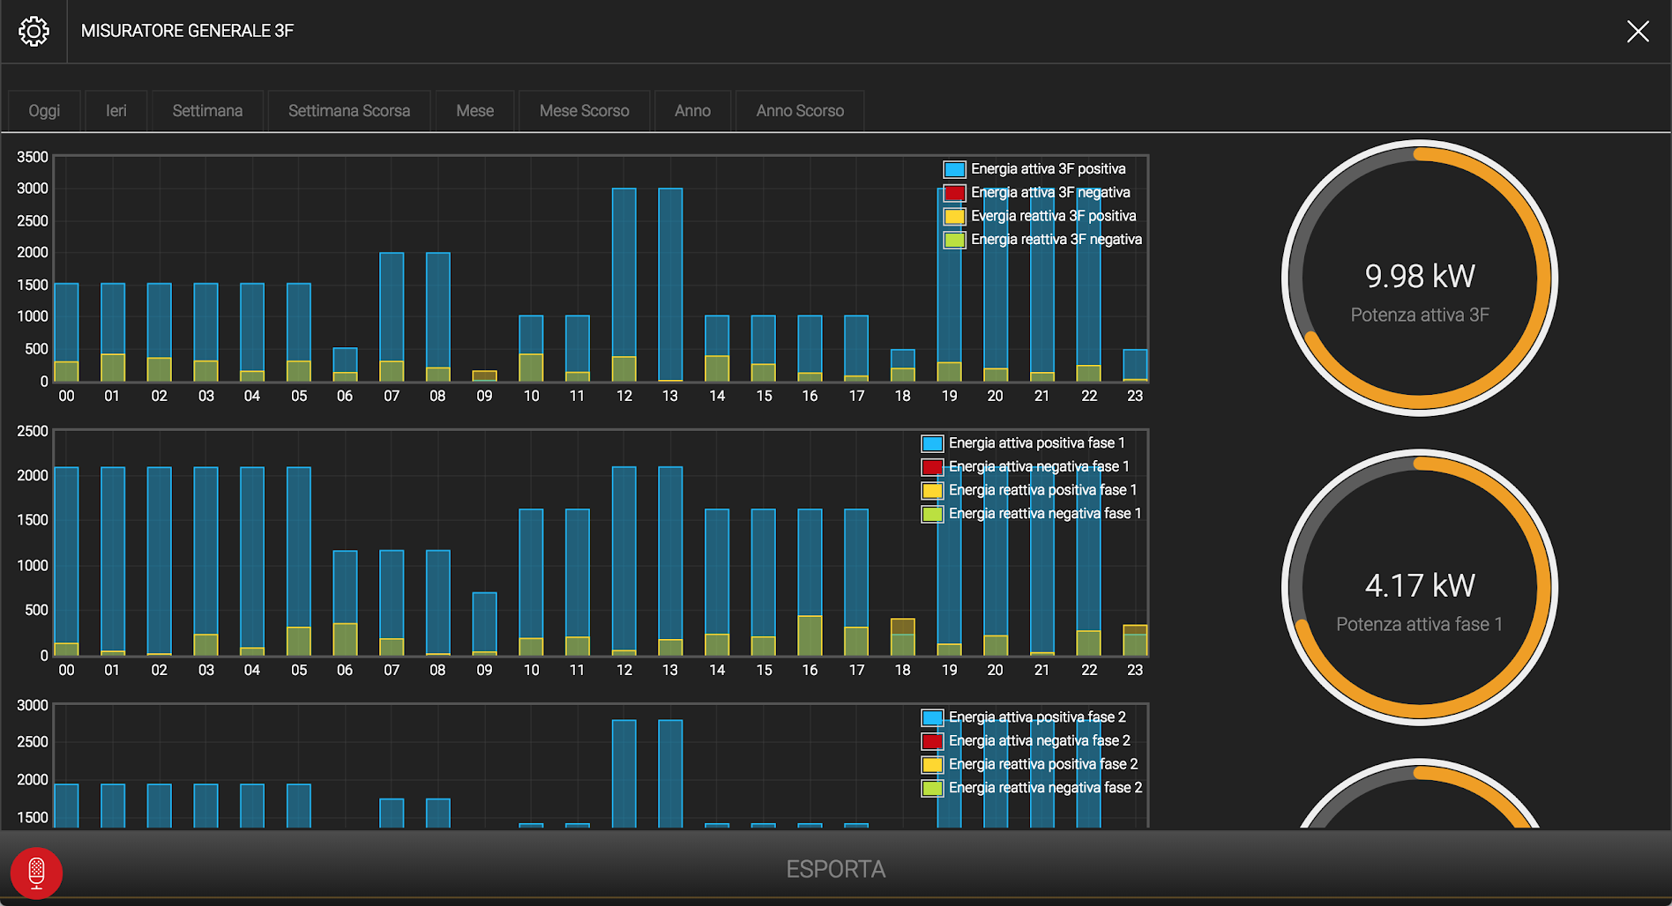Viewport: 1672px width, 906px height.
Task: Switch to the Oggi tab
Action: 44,111
